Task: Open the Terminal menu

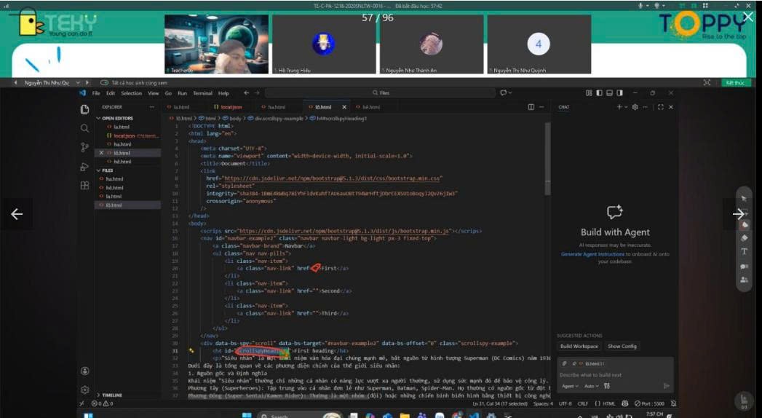Action: (202, 93)
